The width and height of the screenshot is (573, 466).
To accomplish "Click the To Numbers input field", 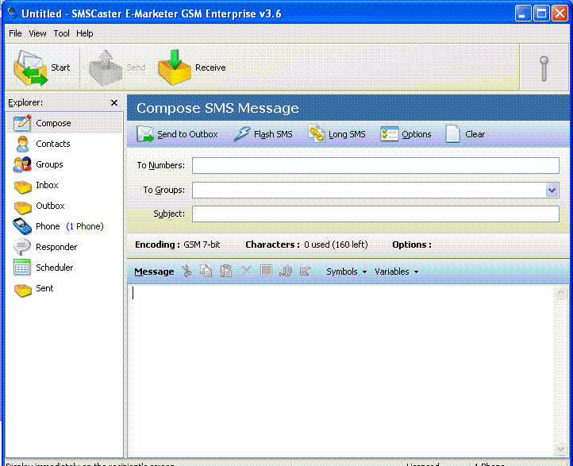I will (x=375, y=166).
